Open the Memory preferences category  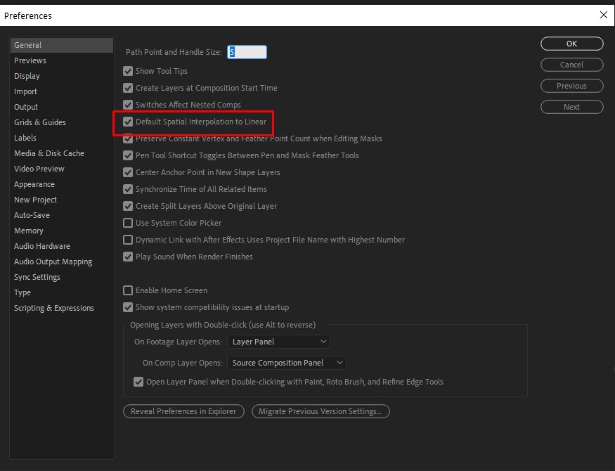pyautogui.click(x=29, y=231)
